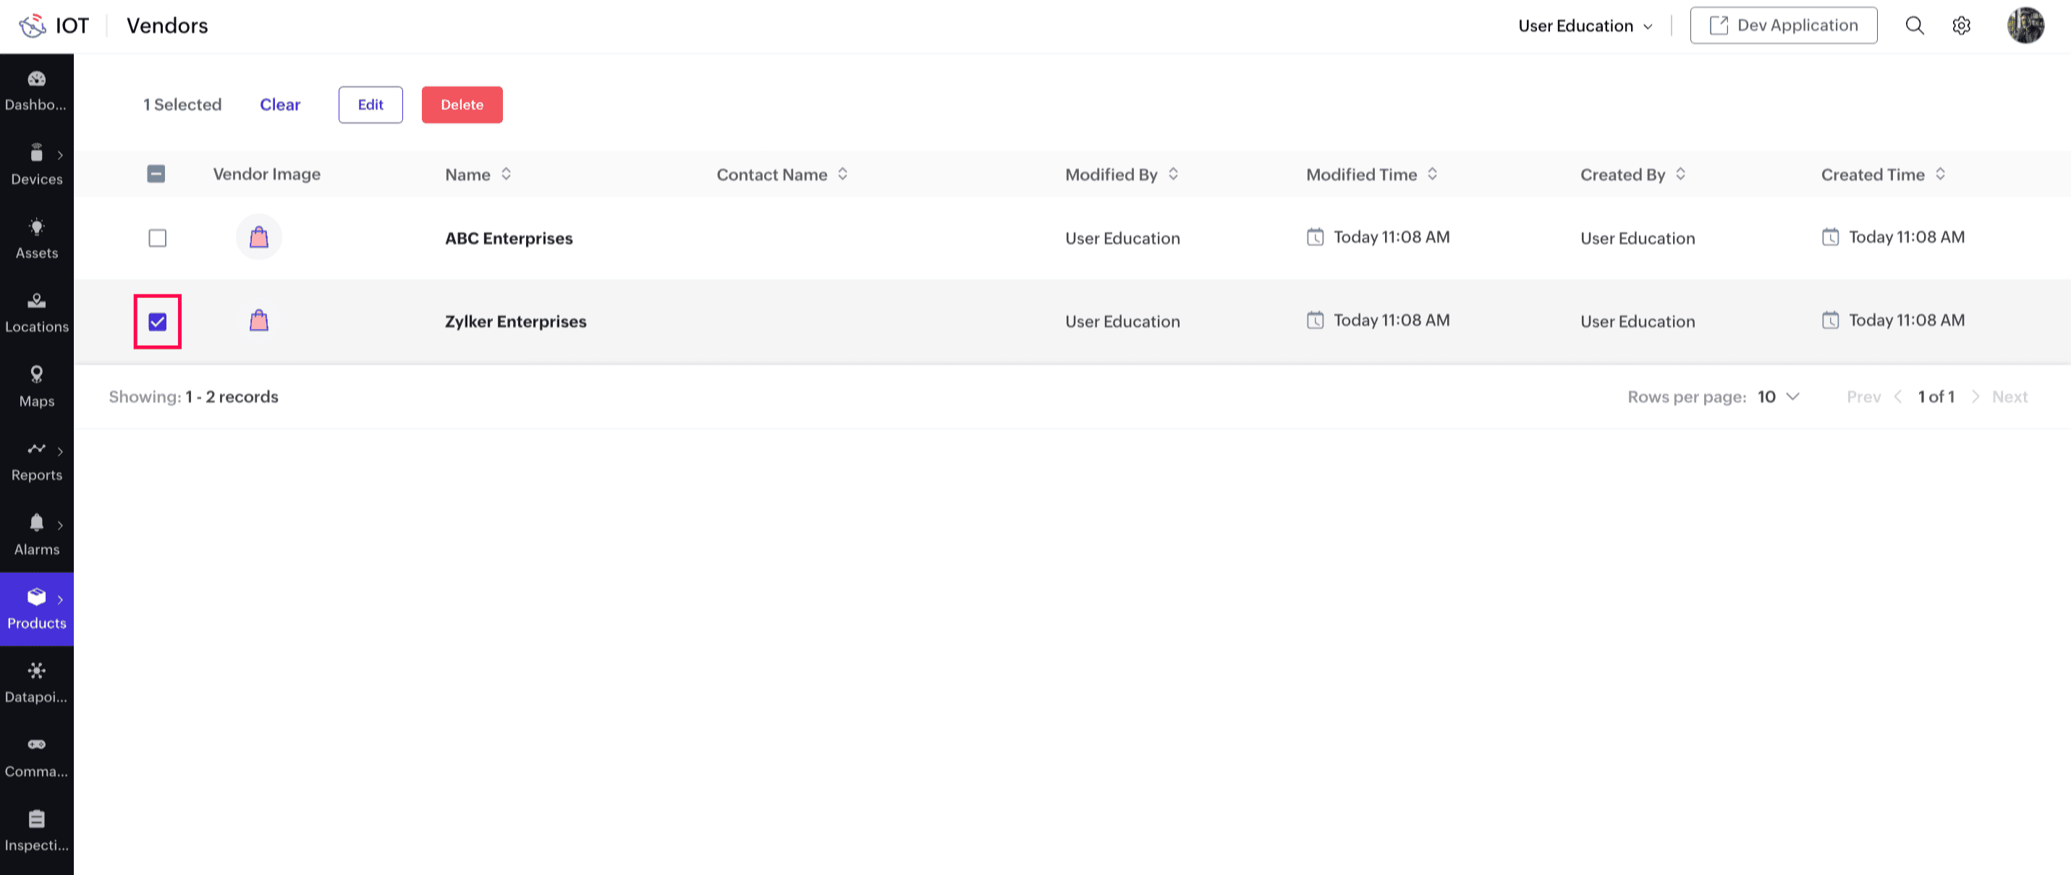Check the ABC Enterprises row checkbox
Screen dimensions: 2071x875
(158, 239)
